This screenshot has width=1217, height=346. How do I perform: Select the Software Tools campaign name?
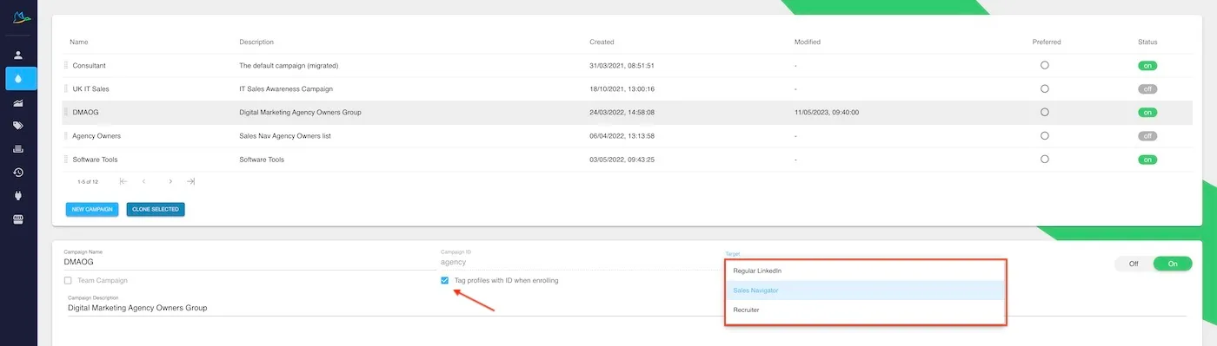[96, 160]
